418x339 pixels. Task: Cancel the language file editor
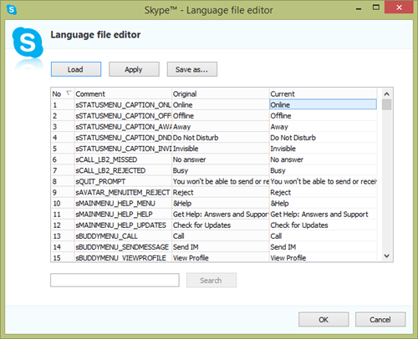(380, 320)
